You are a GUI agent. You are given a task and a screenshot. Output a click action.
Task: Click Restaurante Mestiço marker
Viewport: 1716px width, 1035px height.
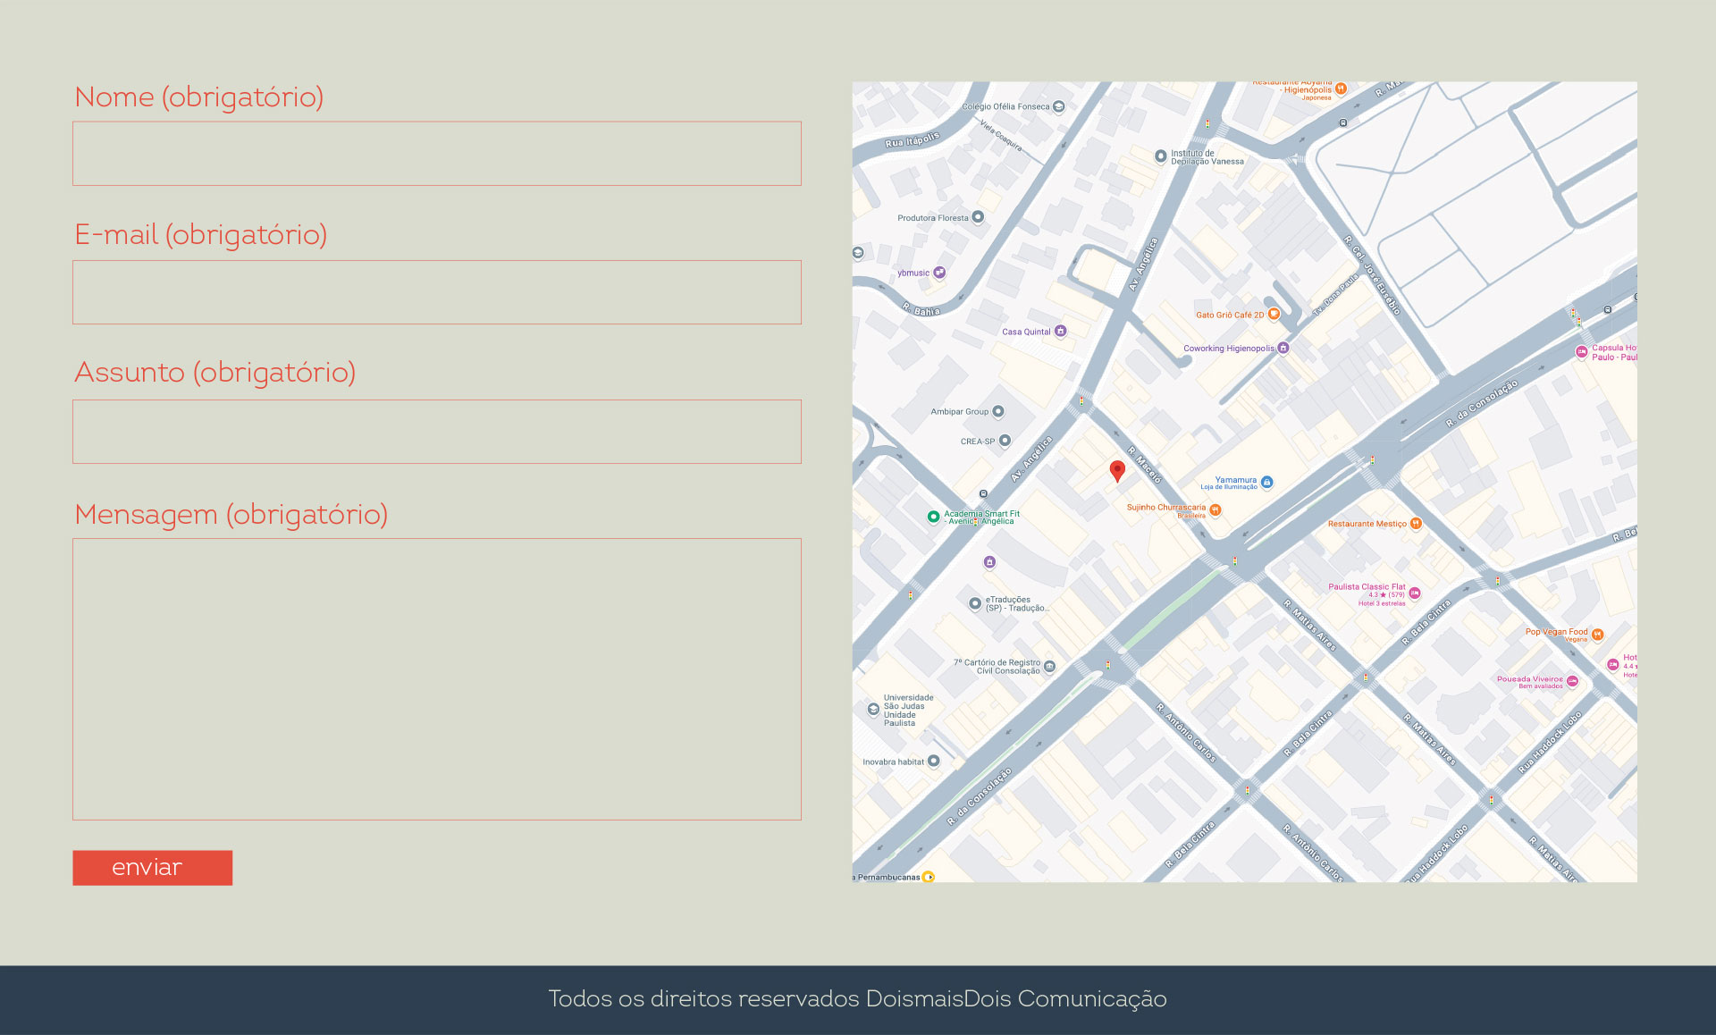1416,524
